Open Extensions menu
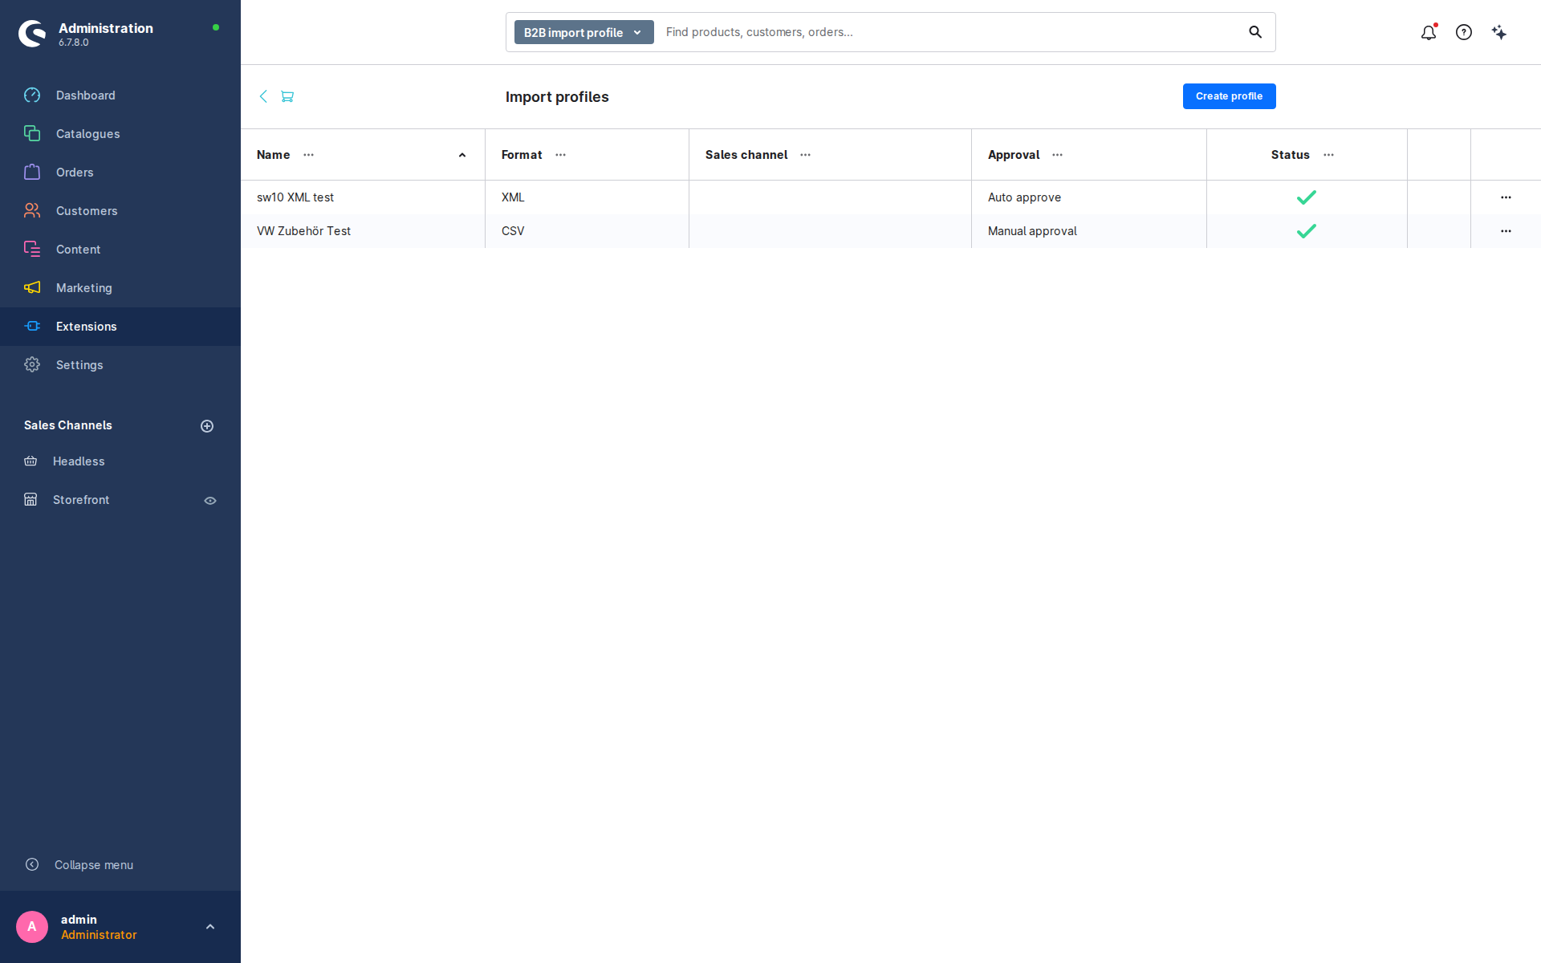Image resolution: width=1541 pixels, height=963 pixels. [x=120, y=327]
